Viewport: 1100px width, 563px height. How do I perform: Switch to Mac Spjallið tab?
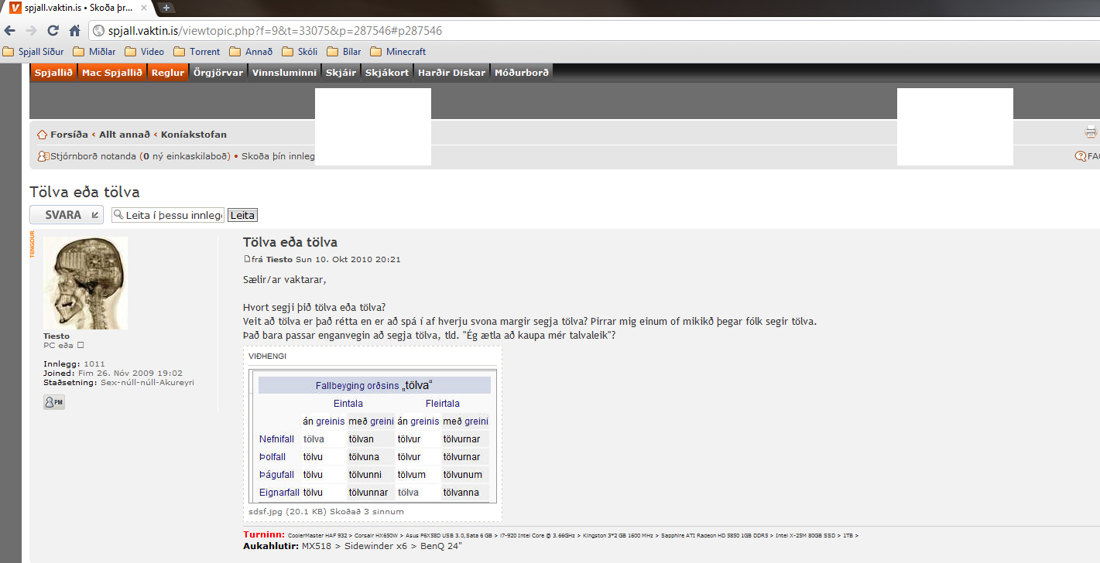[112, 73]
